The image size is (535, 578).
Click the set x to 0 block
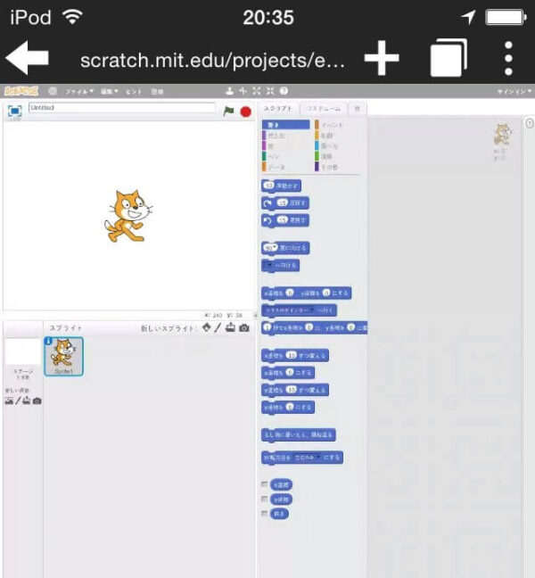(x=288, y=373)
